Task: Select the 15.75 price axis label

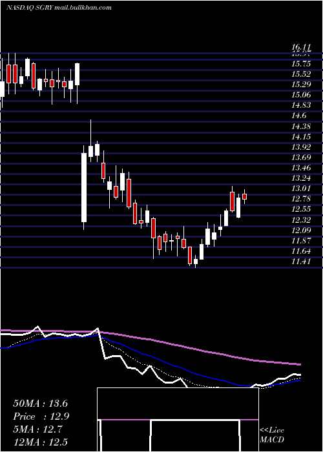Action: [301, 64]
